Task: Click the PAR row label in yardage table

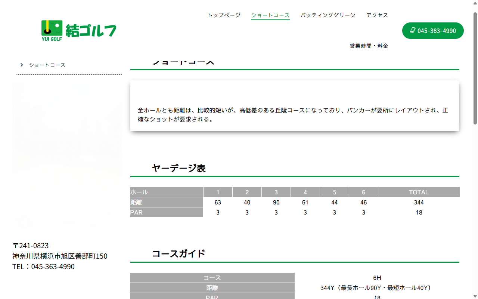Action: (167, 212)
